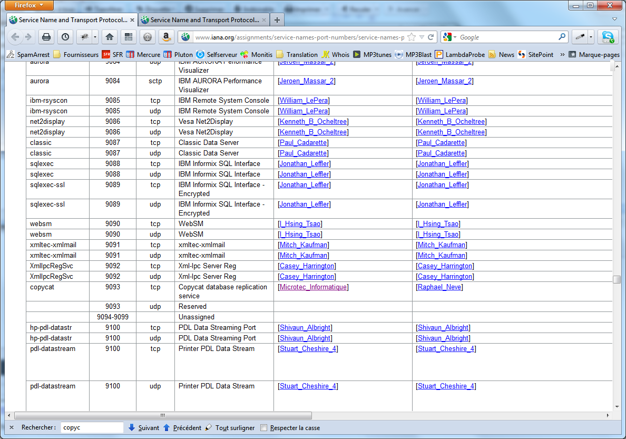Open the Microtec_Informatique link
The image size is (626, 439).
(x=313, y=287)
